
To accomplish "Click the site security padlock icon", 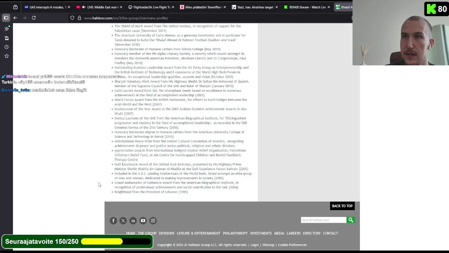I will point(79,18).
